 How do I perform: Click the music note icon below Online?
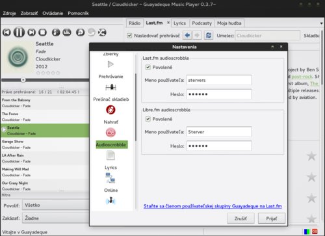point(110,201)
